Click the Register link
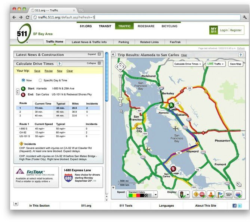 [236, 30]
